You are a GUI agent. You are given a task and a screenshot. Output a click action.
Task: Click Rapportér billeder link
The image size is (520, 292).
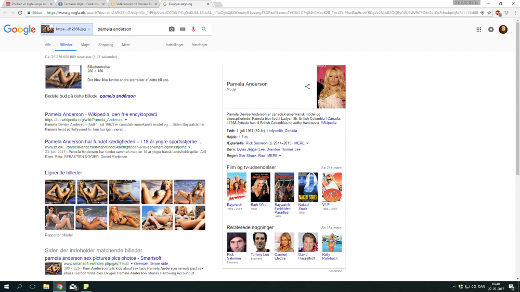pyautogui.click(x=59, y=235)
